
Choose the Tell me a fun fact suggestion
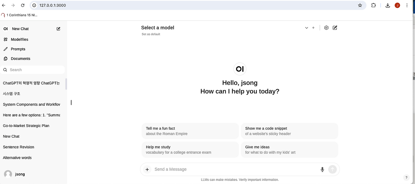pos(190,131)
